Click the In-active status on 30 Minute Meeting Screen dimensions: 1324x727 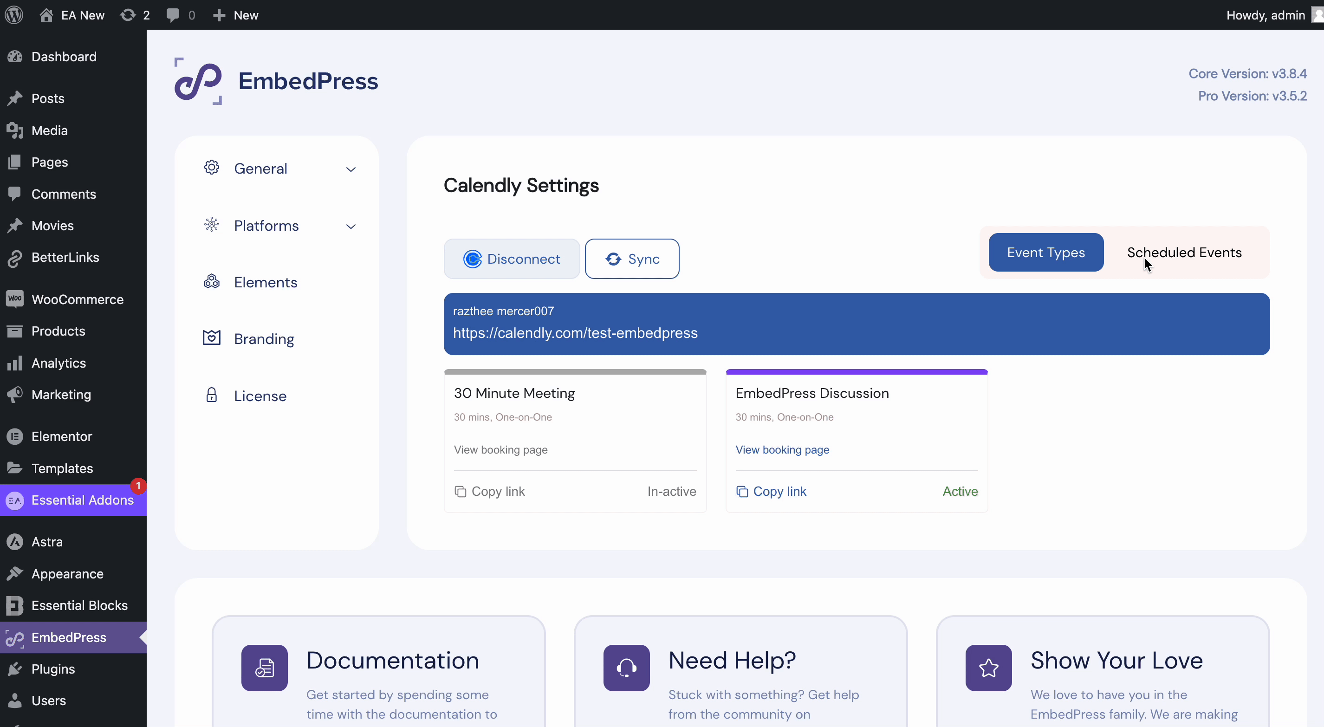[x=671, y=492]
